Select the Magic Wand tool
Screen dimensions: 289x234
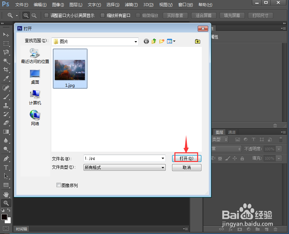pos(6,61)
